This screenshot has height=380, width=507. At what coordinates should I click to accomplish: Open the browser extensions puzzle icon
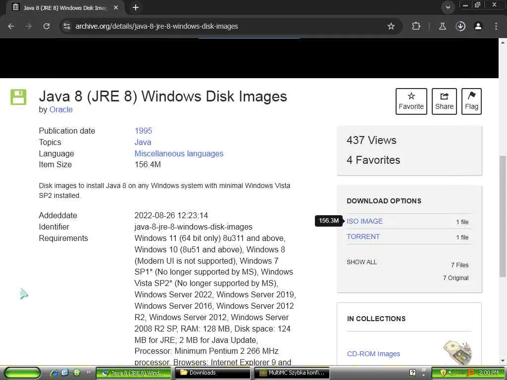coord(416,26)
